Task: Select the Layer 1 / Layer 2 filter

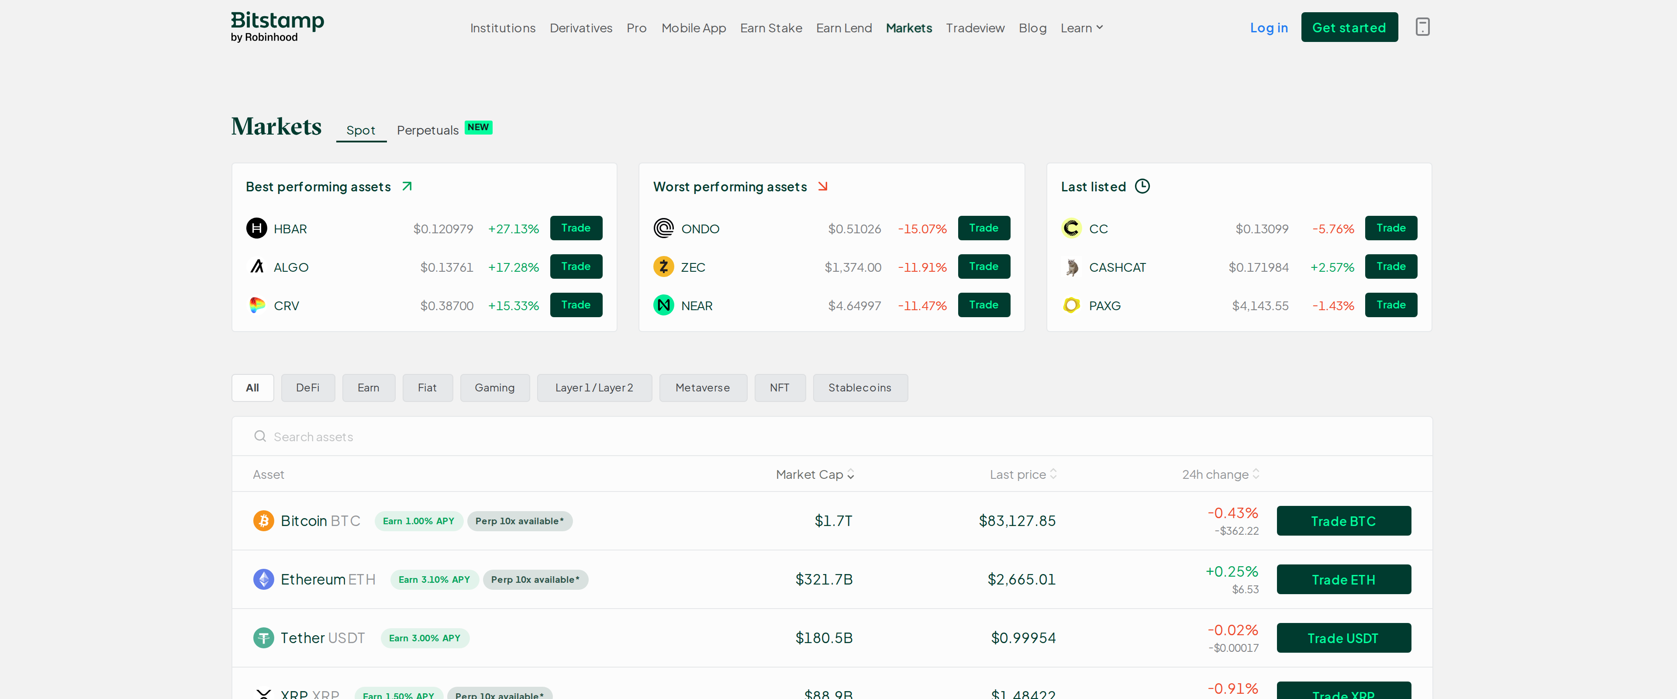Action: [594, 388]
